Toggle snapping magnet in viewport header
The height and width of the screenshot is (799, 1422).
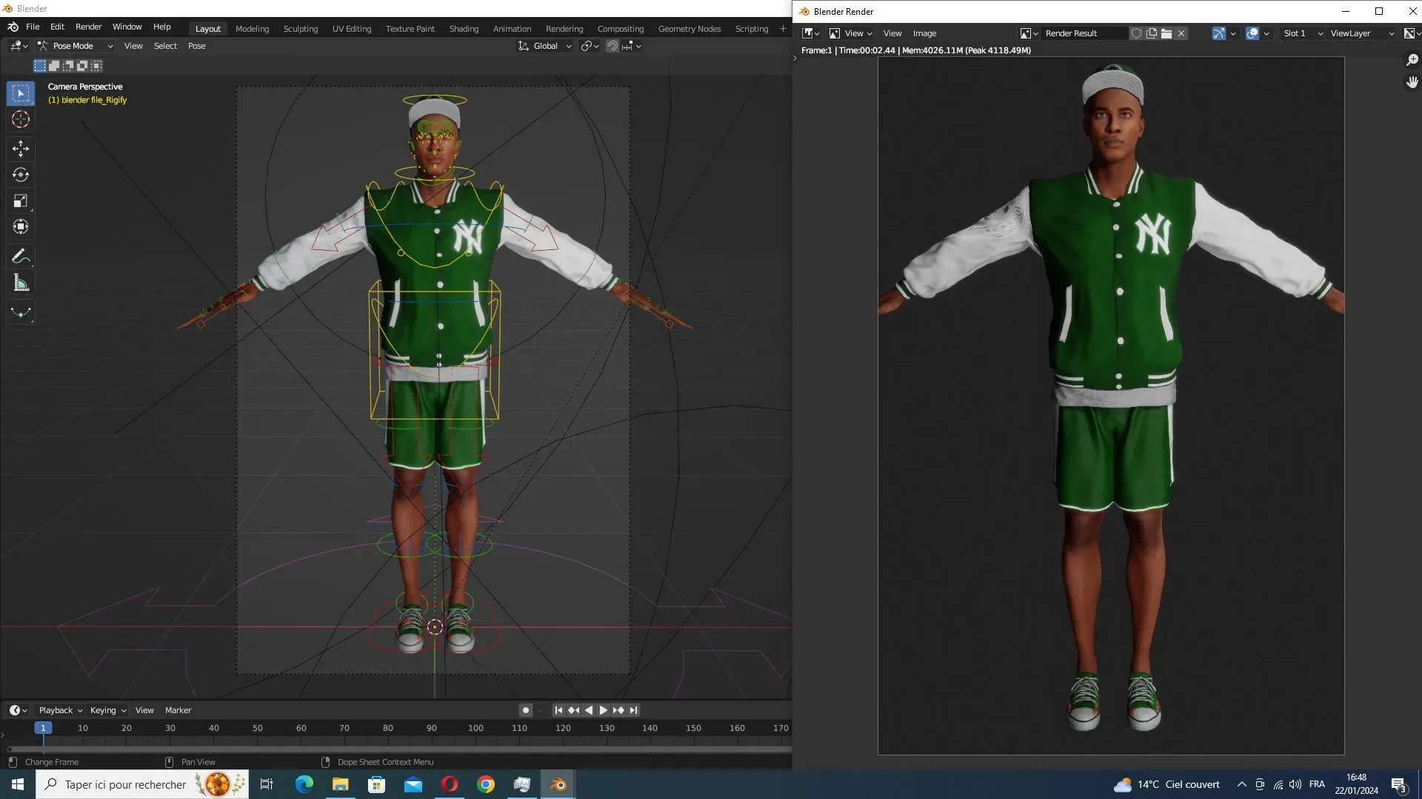(x=612, y=46)
